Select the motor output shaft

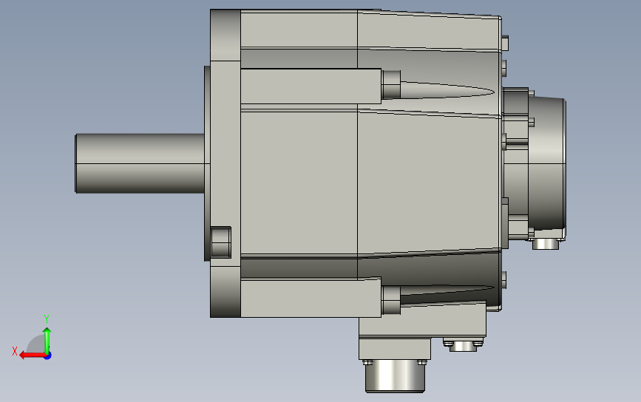tap(140, 163)
